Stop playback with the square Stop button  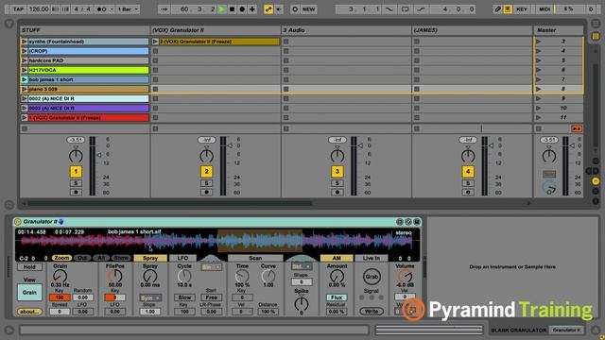point(232,9)
